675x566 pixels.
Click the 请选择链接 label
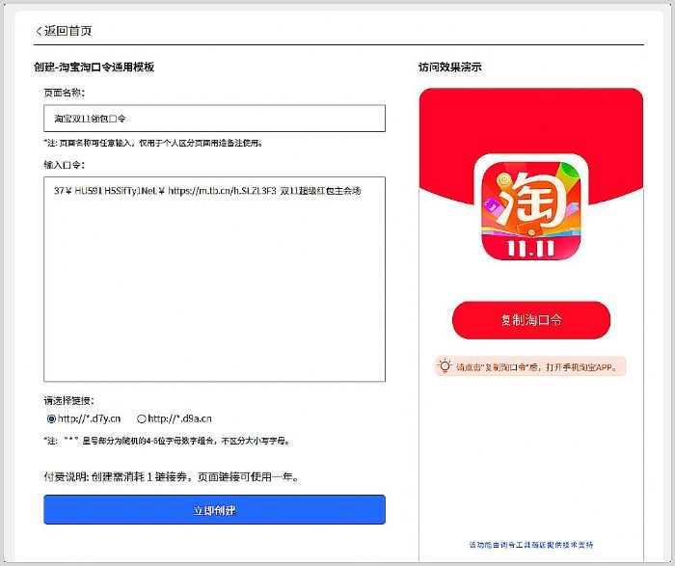pyautogui.click(x=68, y=401)
